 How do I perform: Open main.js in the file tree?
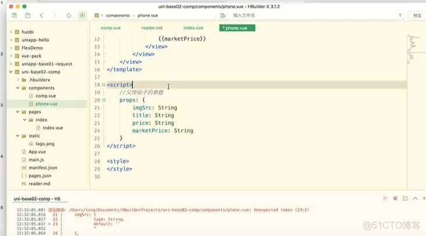(36, 160)
